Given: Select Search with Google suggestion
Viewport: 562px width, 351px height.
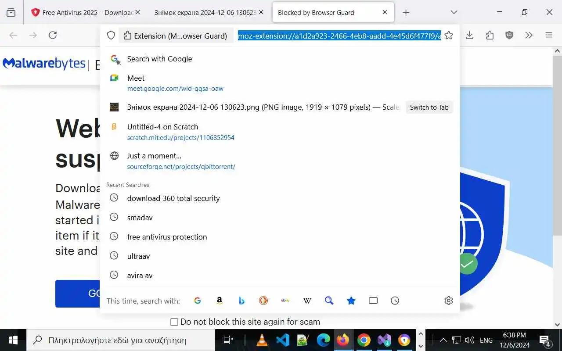Looking at the screenshot, I should 280,59.
